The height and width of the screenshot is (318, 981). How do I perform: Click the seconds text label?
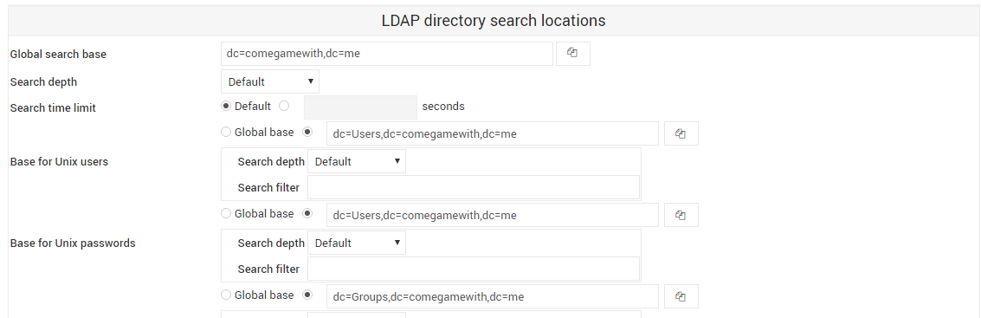(443, 107)
